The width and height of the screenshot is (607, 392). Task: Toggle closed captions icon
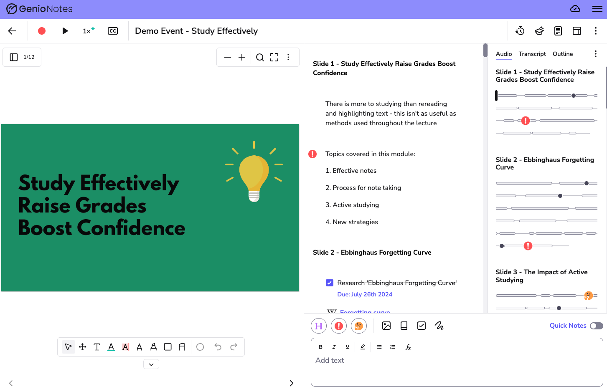[x=113, y=31]
